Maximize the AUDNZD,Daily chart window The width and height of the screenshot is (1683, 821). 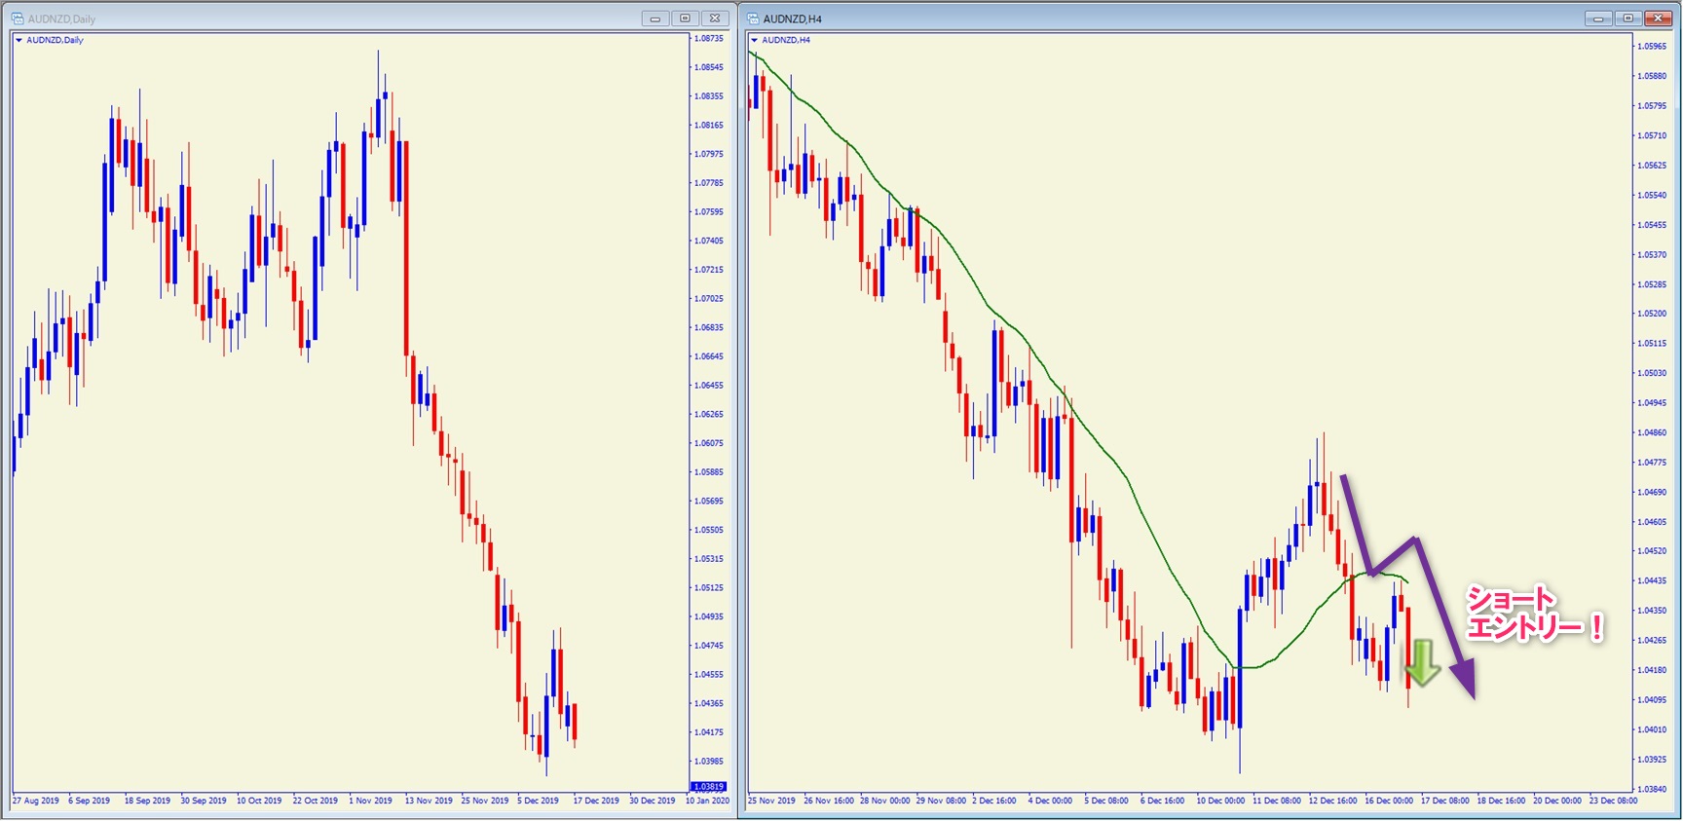click(x=685, y=19)
